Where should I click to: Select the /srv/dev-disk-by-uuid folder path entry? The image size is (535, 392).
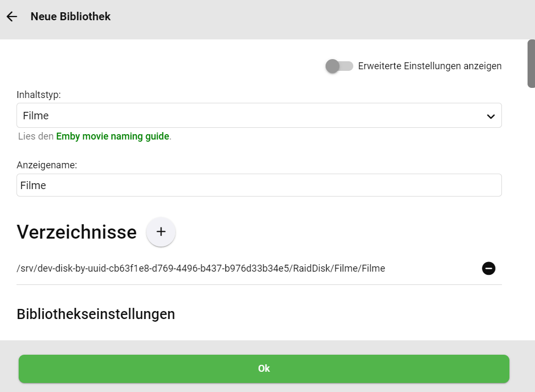click(x=200, y=268)
